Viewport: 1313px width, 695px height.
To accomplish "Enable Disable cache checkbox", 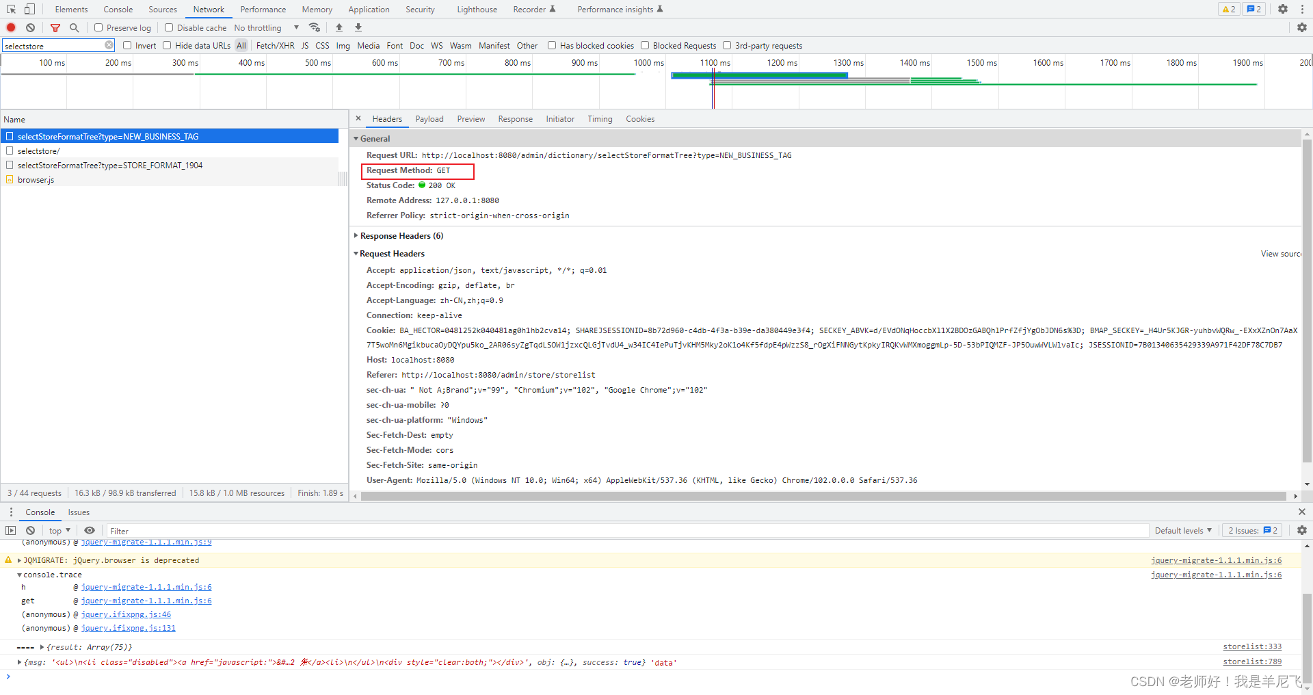I will pyautogui.click(x=169, y=27).
